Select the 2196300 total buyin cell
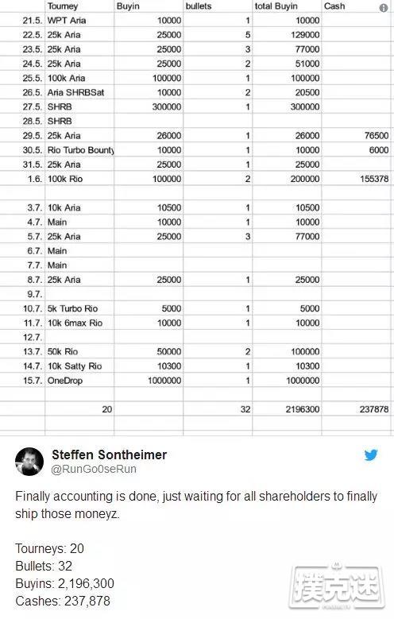394x619 pixels. (287, 409)
